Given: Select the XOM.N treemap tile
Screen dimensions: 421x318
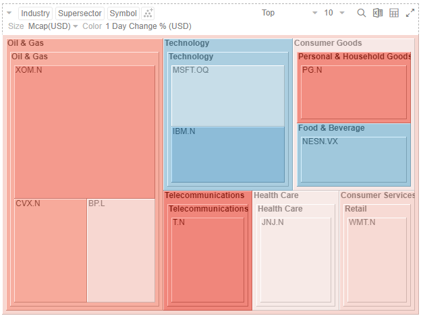Looking at the screenshot, I should pos(84,131).
